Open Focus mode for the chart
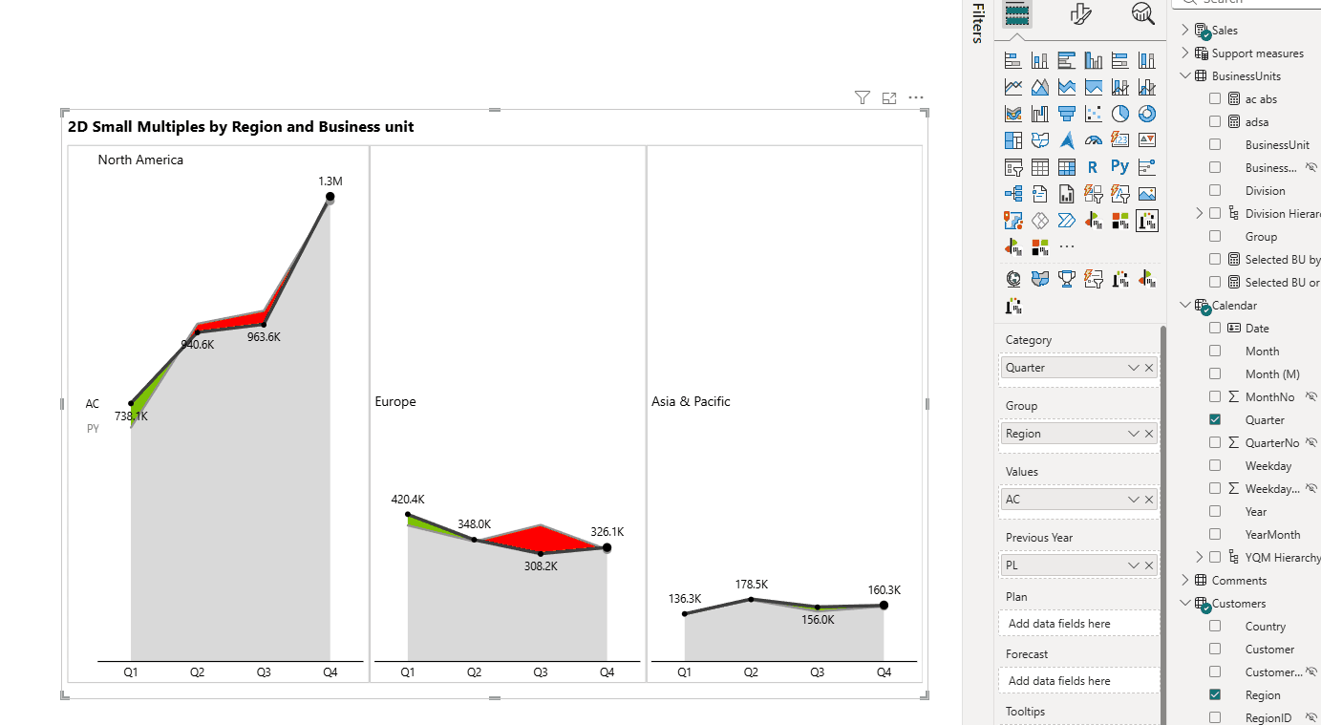The image size is (1321, 725). (x=889, y=97)
